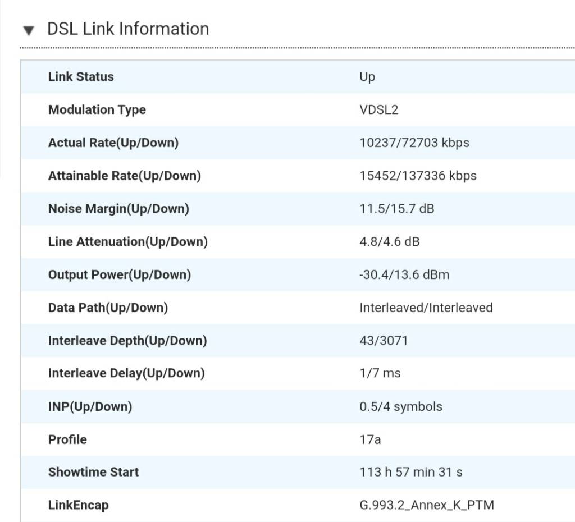Click the 11.5/15.7 dB noise margin value
The image size is (575, 522).
[x=396, y=209]
